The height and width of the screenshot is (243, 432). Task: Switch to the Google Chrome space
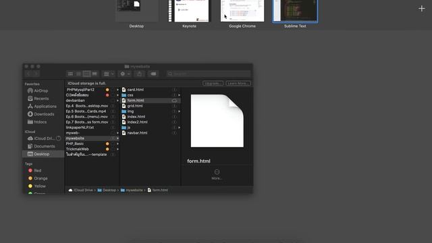point(242,13)
